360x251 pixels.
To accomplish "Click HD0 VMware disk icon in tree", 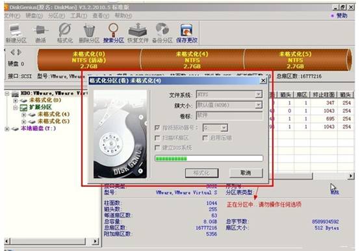I will click(x=15, y=94).
